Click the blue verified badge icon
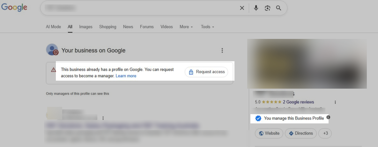Viewport: 378px width, 147px height. pos(258,118)
